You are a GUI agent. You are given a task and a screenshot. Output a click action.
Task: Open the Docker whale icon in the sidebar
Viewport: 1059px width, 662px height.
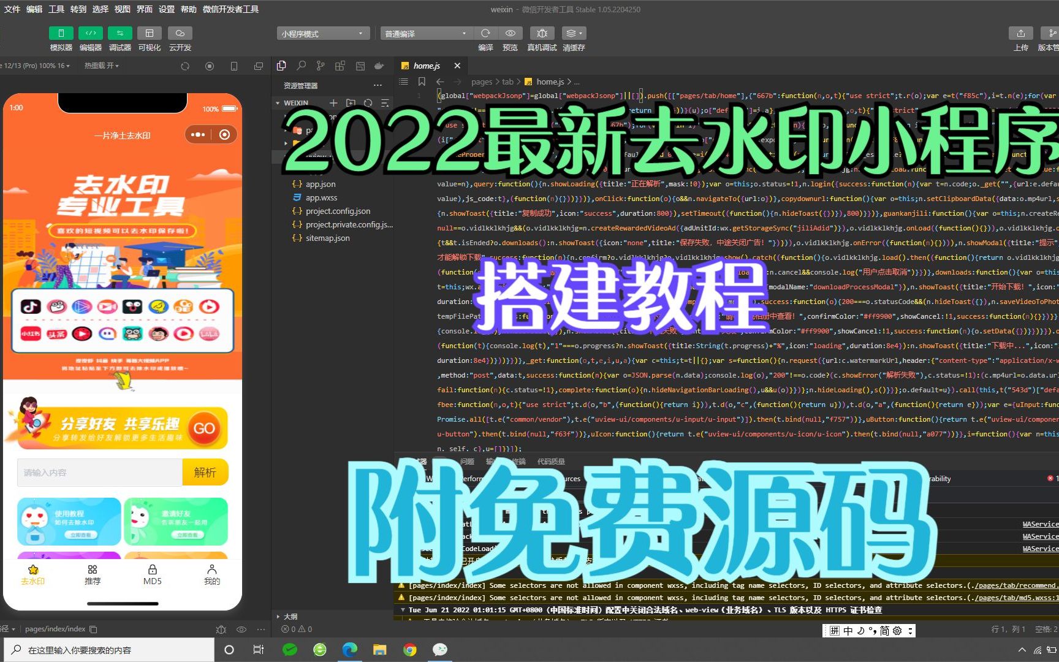click(379, 66)
